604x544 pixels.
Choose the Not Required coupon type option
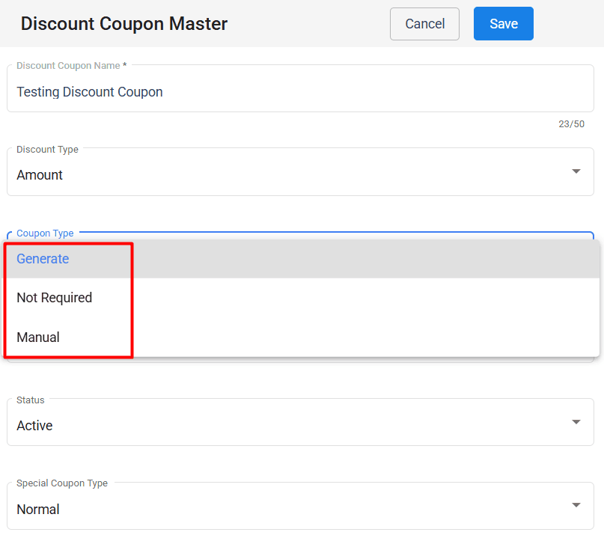[x=54, y=298]
